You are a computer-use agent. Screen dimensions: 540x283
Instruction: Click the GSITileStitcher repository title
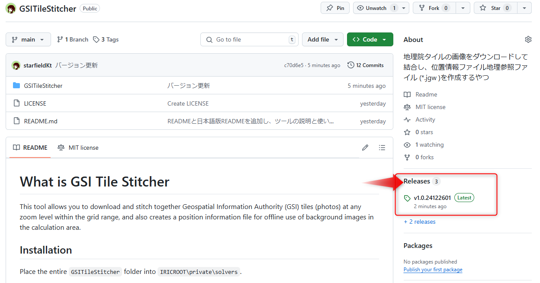(x=48, y=9)
